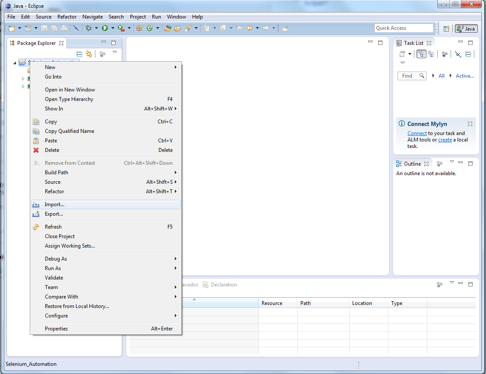Image resolution: width=486 pixels, height=374 pixels.
Task: Click the Copy icon in context menu
Action: (x=36, y=122)
